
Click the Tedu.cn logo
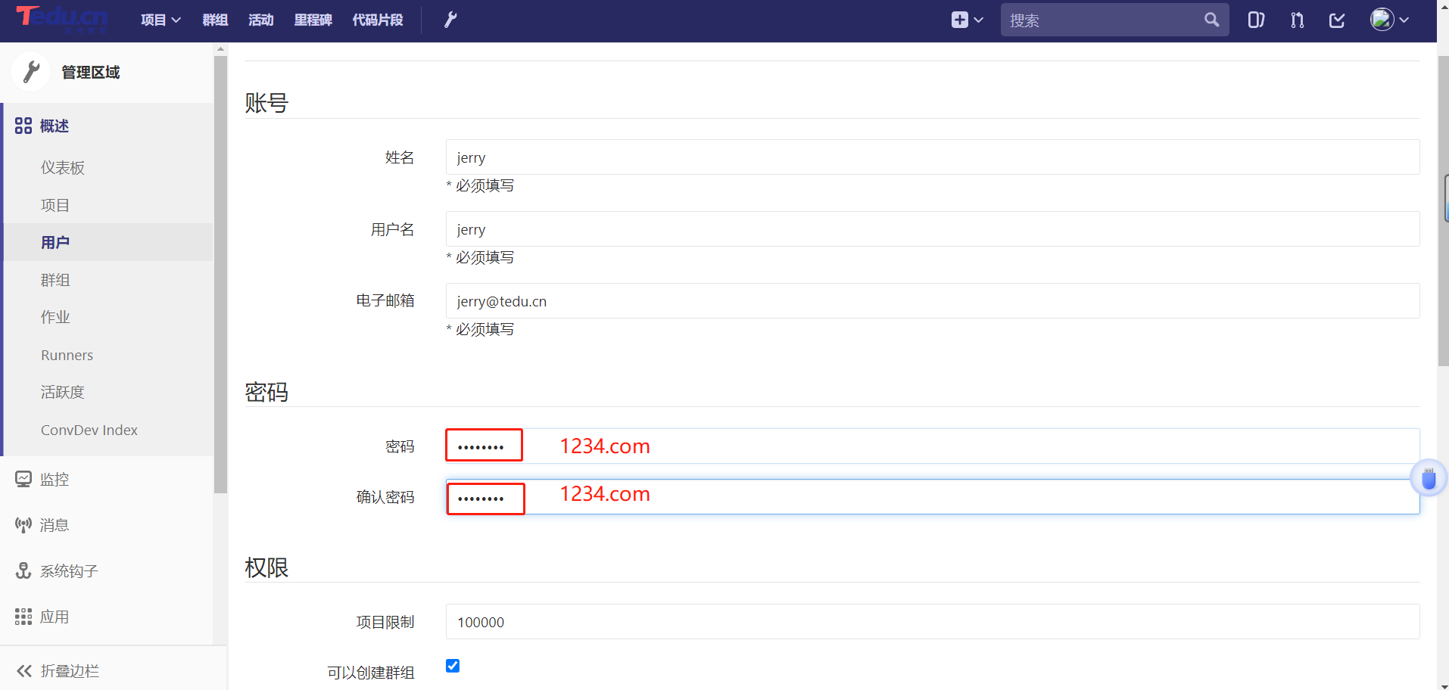[62, 18]
